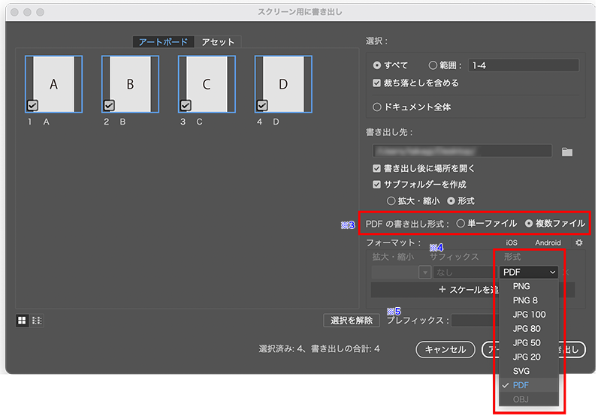Screen dimensions: 601x419
Task: Choose PNG 8 from the format list
Action: tap(525, 300)
